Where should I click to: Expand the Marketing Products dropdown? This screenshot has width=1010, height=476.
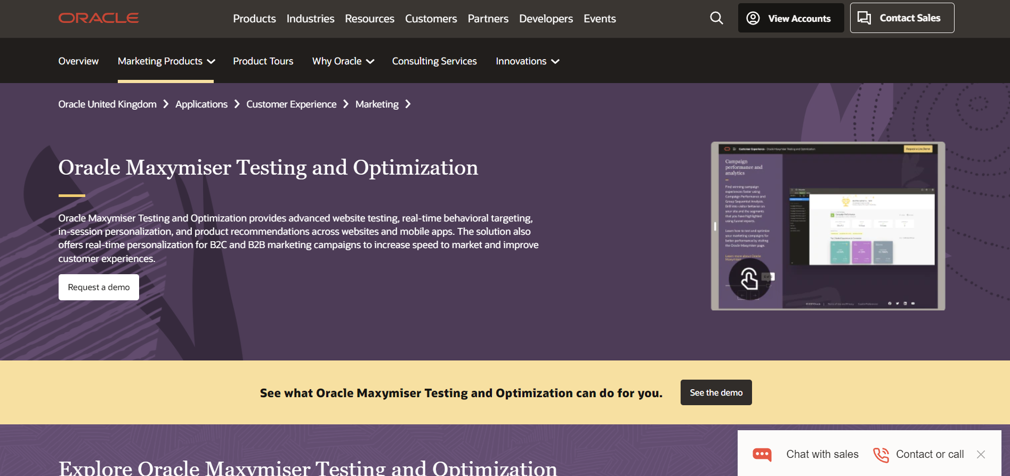(166, 61)
